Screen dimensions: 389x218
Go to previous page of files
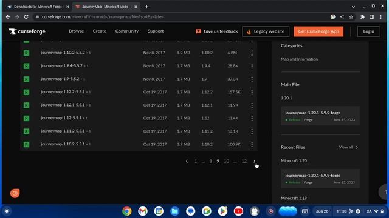point(187,161)
